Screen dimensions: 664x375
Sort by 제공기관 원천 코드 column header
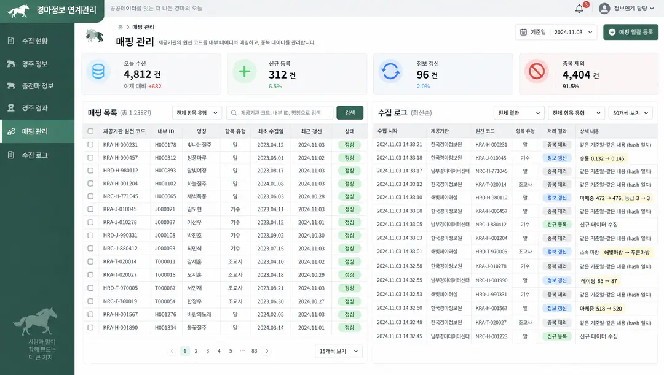coord(124,131)
